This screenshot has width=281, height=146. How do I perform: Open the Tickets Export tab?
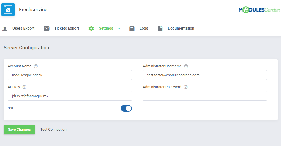(67, 29)
